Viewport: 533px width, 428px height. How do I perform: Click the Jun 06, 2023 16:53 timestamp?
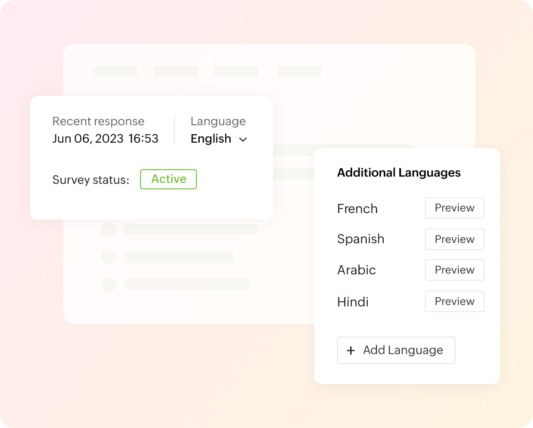(105, 139)
